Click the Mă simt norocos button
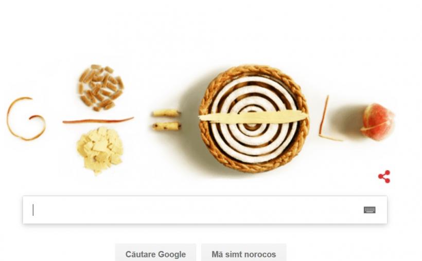422x261 pixels. 243,253
